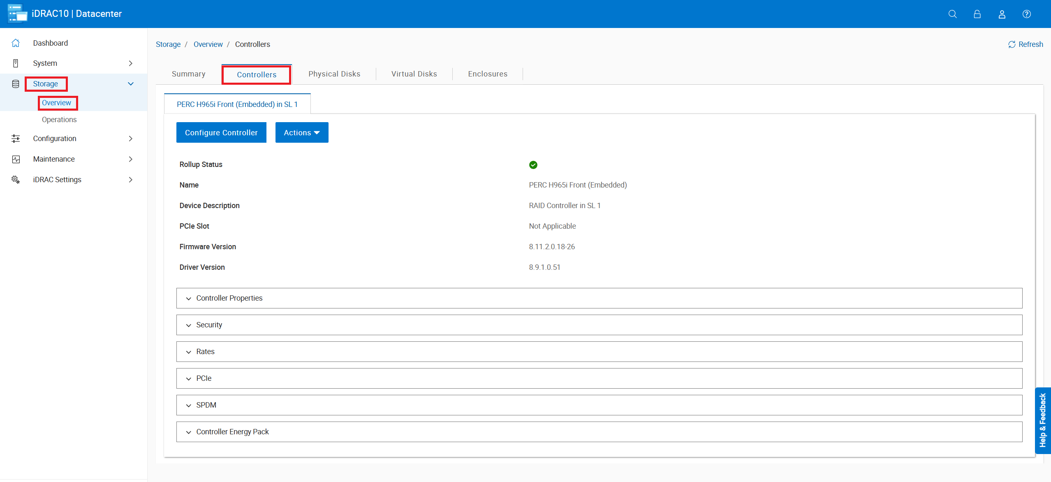Screen dimensions: 1051x482
Task: Open the Actions dropdown button
Action: point(301,132)
